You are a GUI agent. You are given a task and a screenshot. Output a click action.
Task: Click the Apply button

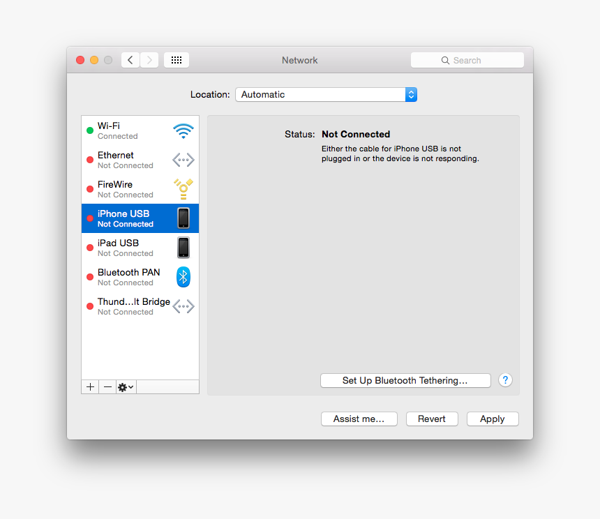[493, 419]
